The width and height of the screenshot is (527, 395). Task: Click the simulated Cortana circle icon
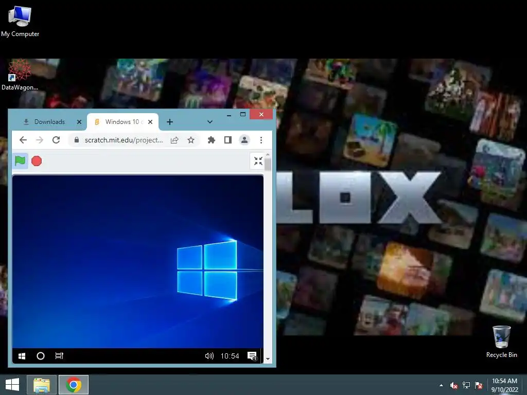(41, 356)
